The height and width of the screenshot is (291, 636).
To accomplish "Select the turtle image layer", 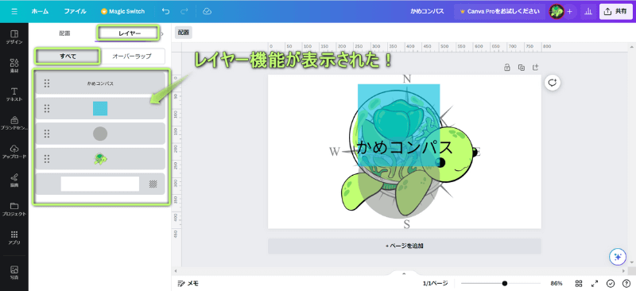I will coord(100,159).
